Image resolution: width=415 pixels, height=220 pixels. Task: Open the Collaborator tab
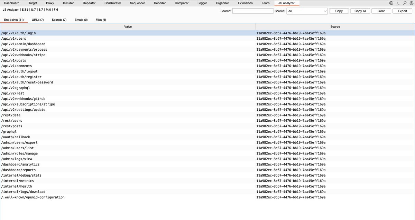[x=113, y=3]
